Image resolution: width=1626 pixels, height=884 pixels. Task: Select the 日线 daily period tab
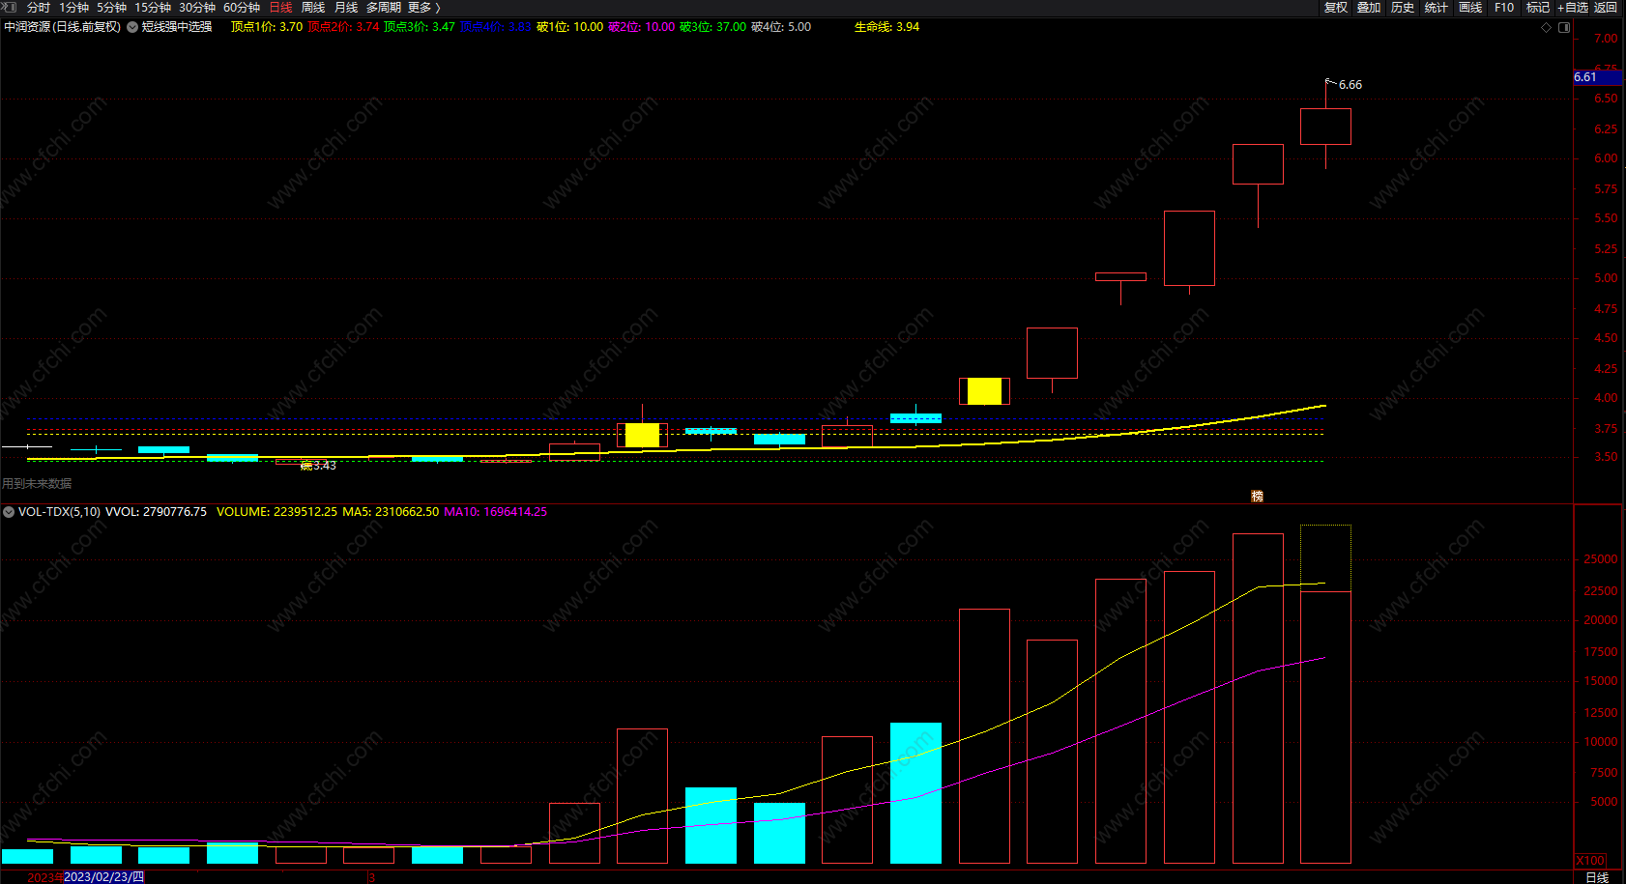pos(280,7)
